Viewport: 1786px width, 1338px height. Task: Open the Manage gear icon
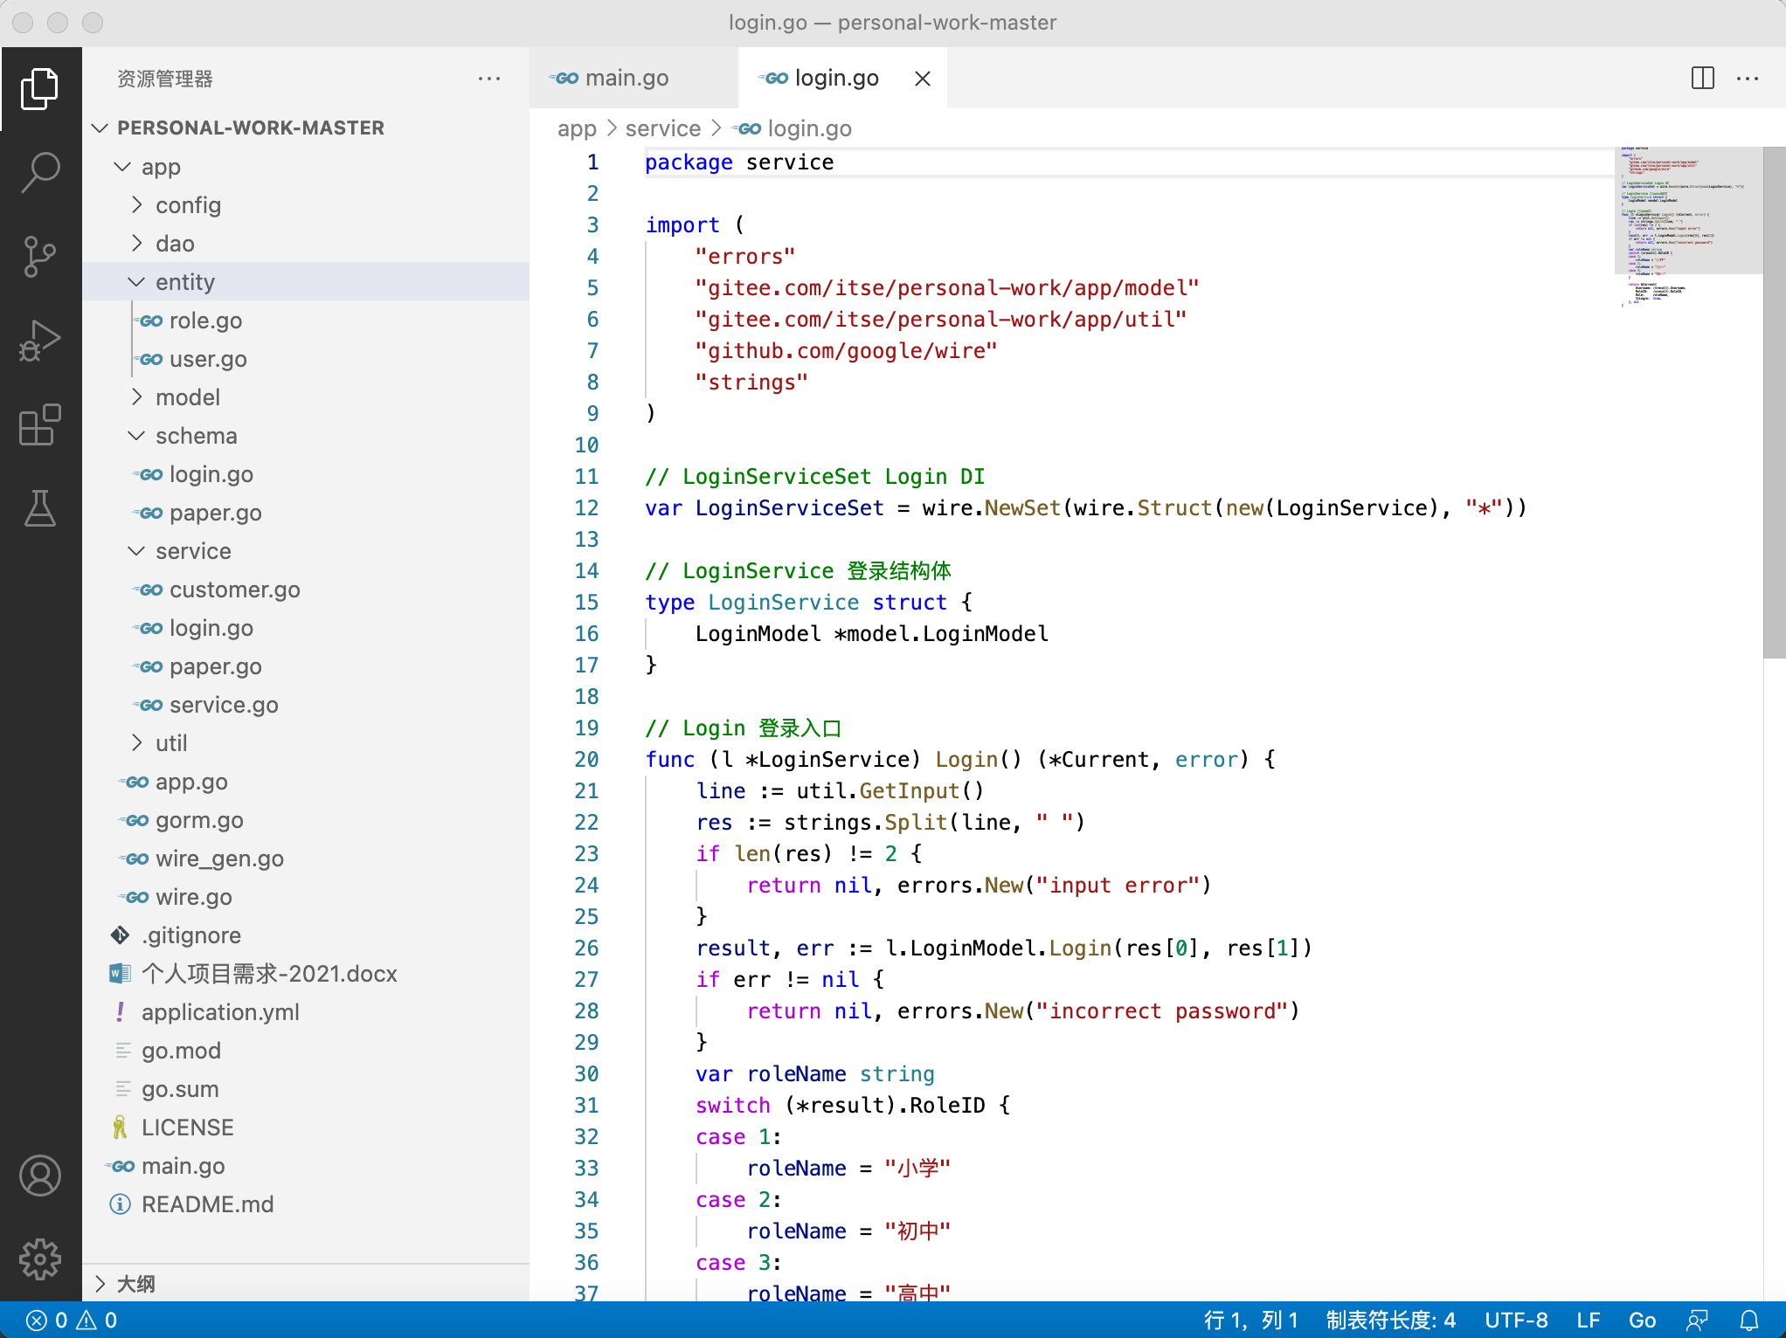click(x=40, y=1259)
